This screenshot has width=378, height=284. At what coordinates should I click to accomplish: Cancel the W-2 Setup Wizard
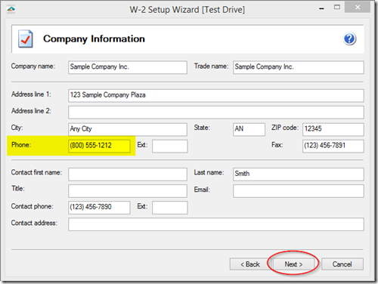coord(342,264)
